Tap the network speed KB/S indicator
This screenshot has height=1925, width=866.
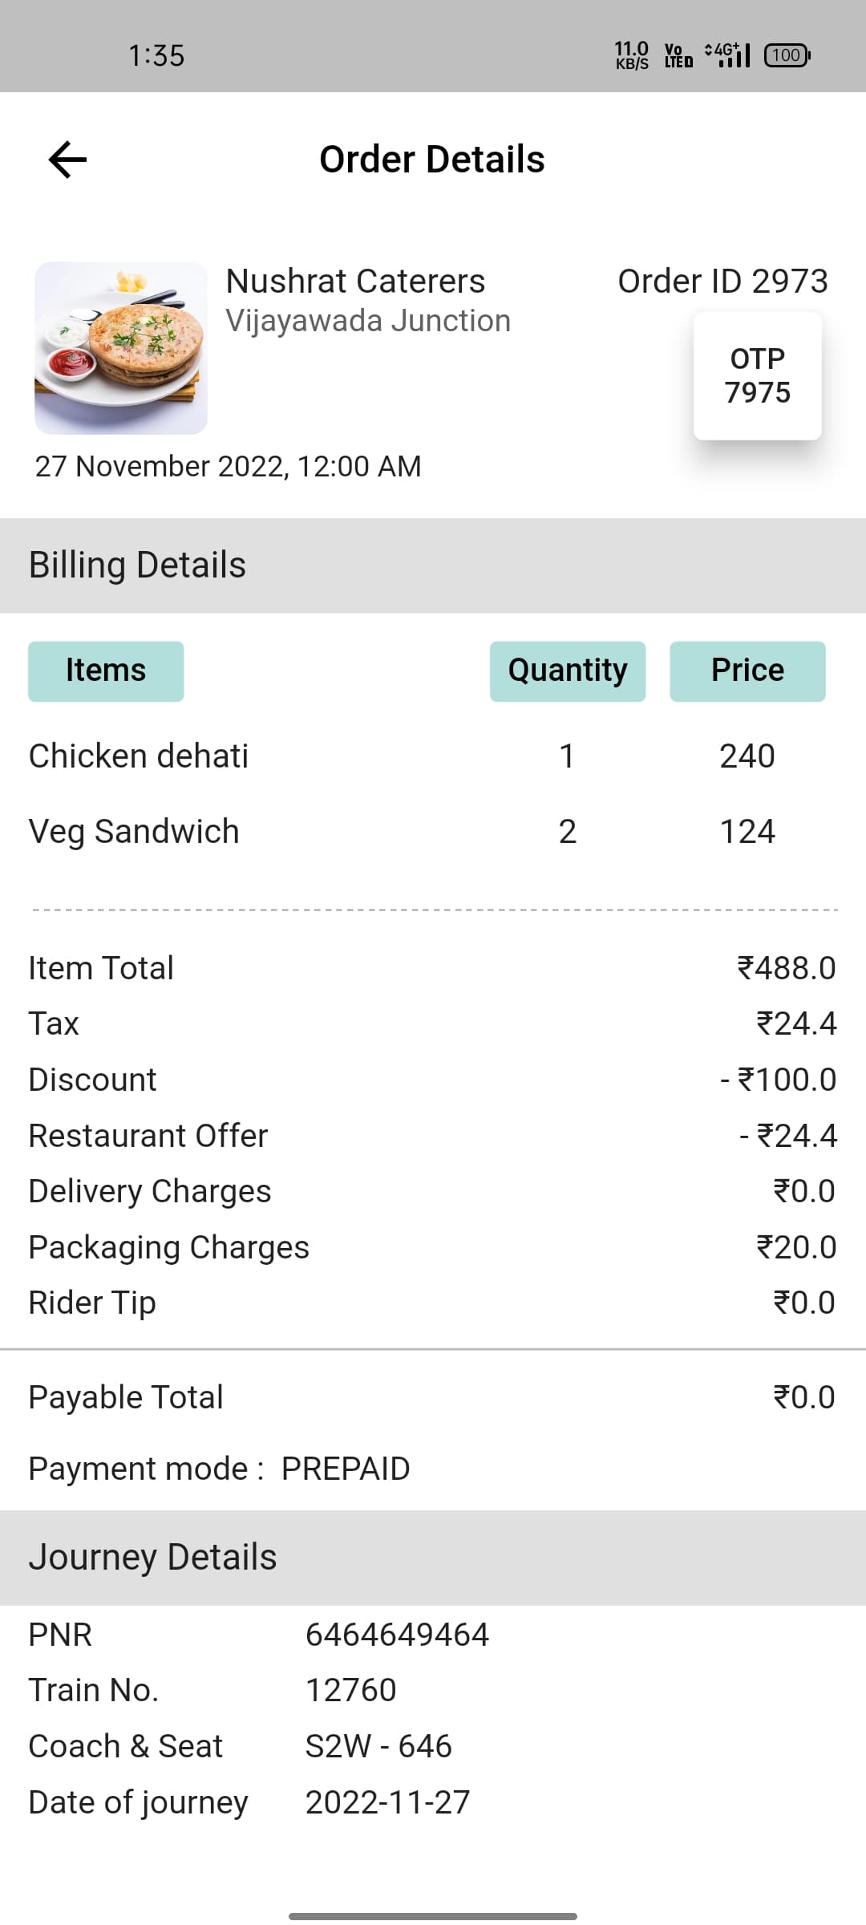pyautogui.click(x=632, y=55)
